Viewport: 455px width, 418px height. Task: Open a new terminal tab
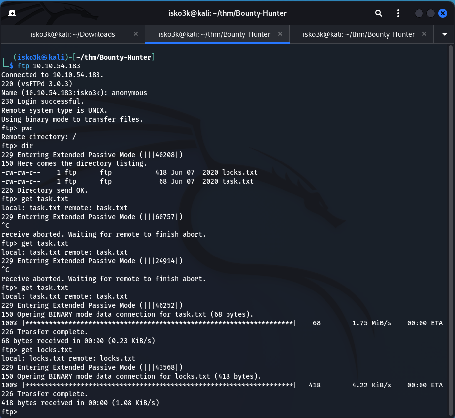pyautogui.click(x=12, y=13)
